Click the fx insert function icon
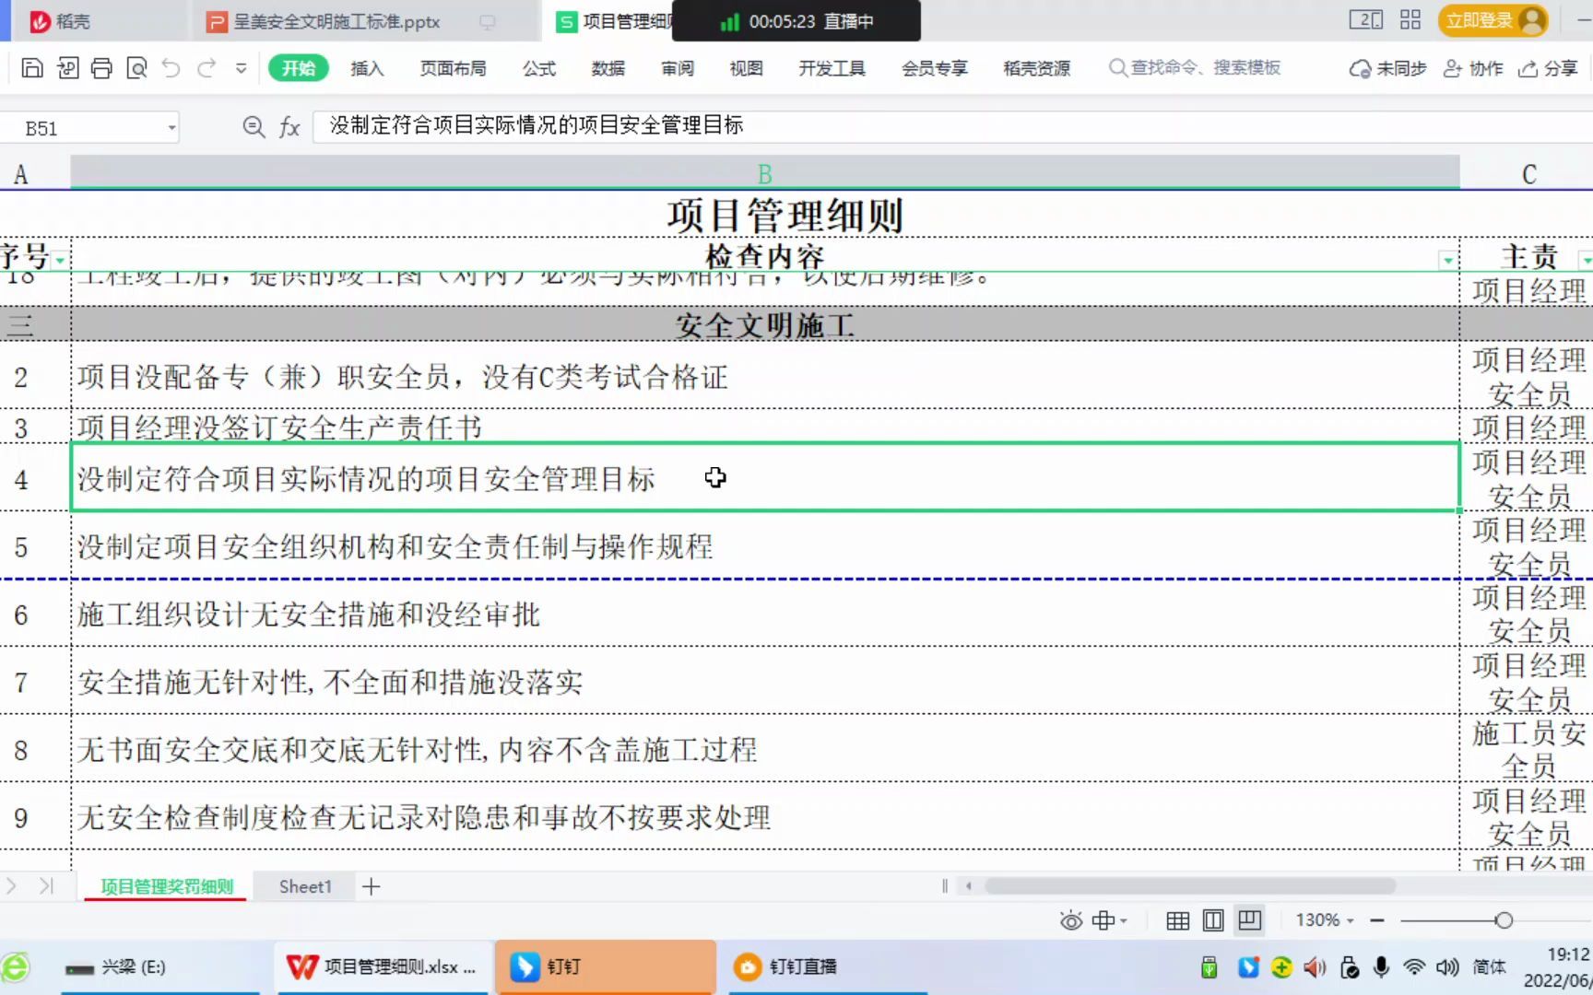This screenshot has height=995, width=1593. point(289,127)
